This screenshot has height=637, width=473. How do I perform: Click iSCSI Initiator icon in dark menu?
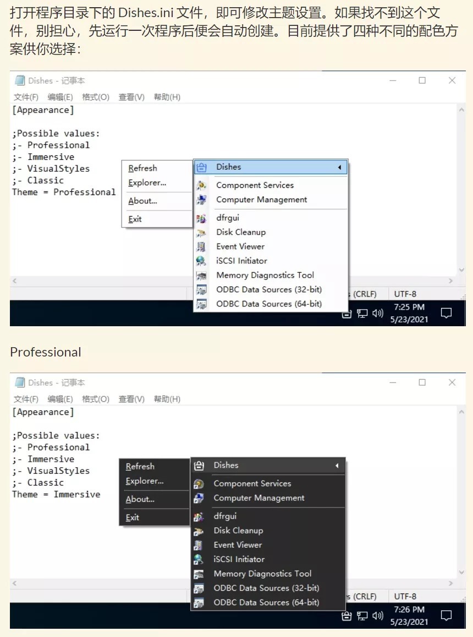pos(199,559)
